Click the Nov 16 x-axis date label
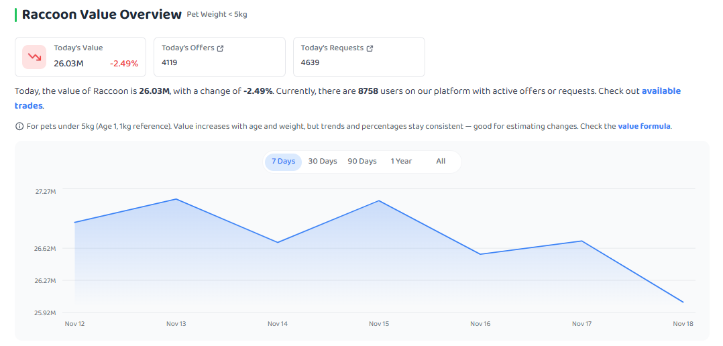This screenshot has width=723, height=346. coord(480,324)
